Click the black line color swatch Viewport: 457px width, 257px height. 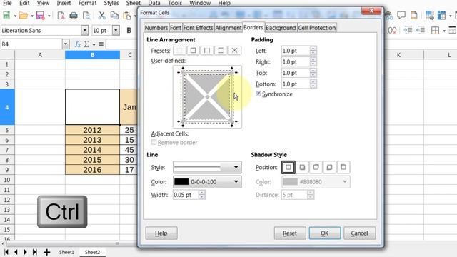(181, 182)
